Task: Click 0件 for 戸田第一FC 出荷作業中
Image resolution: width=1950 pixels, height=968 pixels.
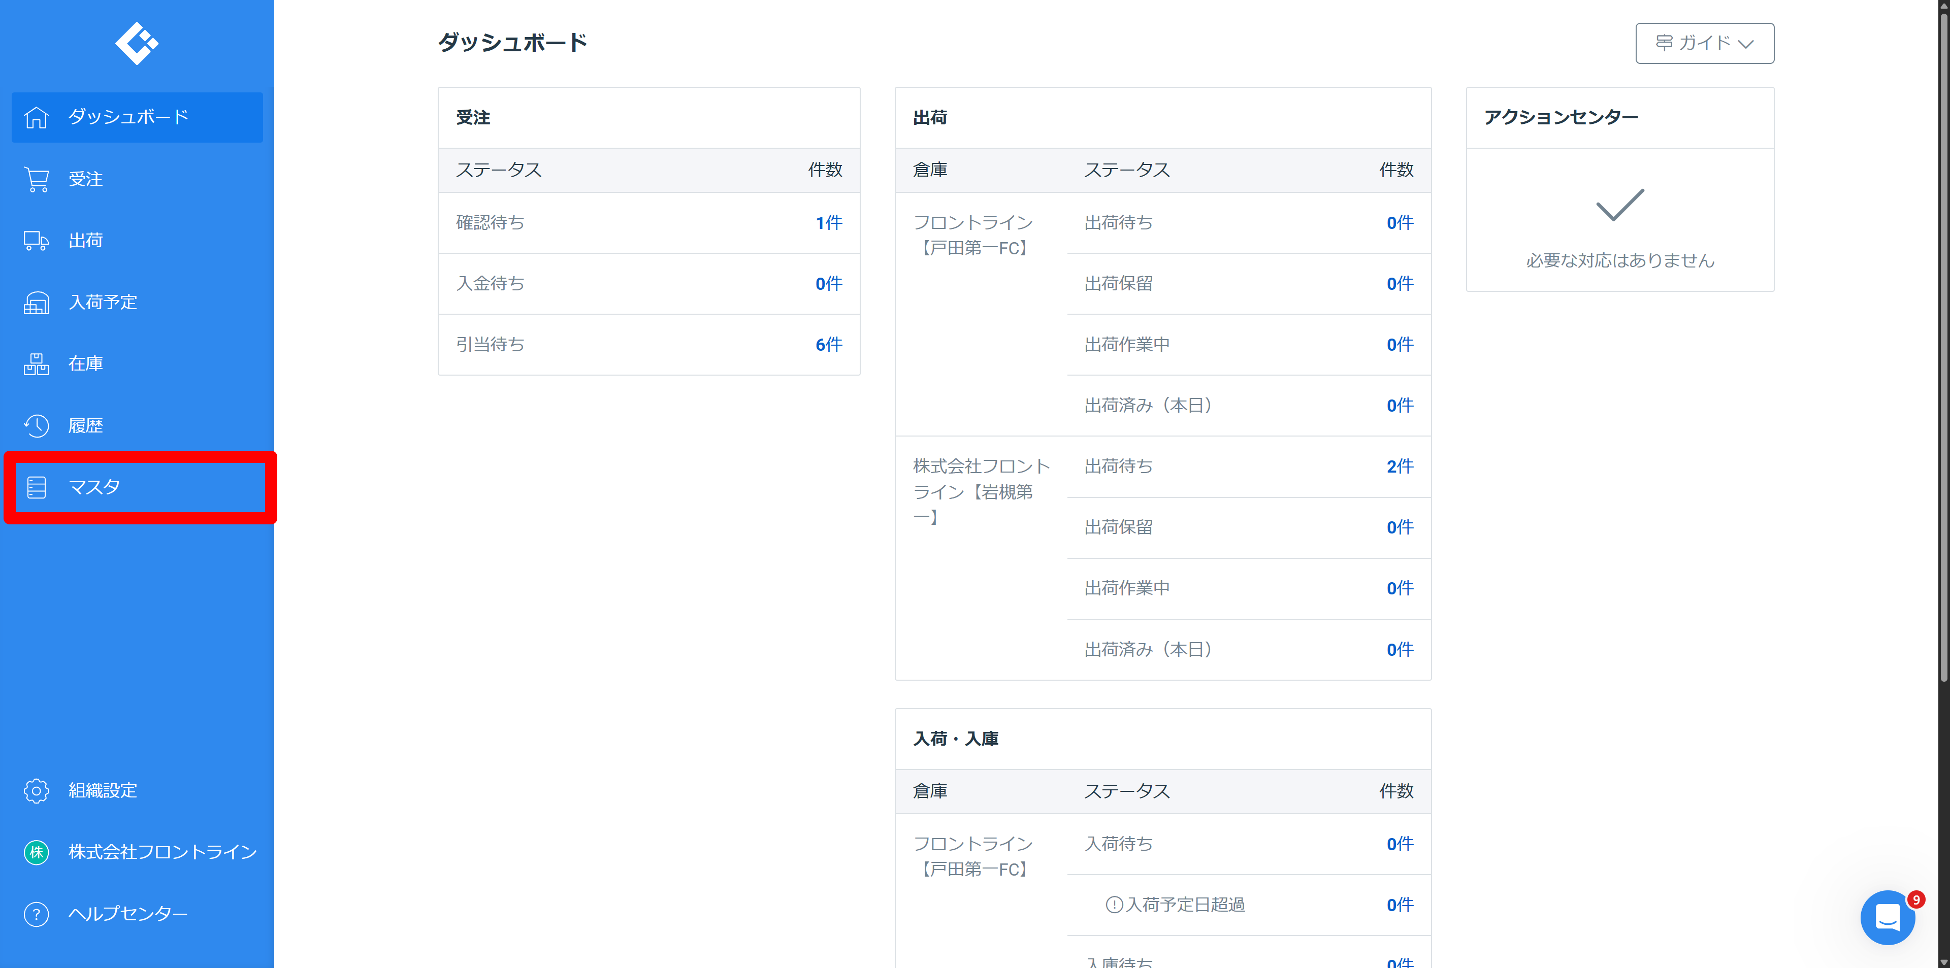Action: pos(1400,345)
